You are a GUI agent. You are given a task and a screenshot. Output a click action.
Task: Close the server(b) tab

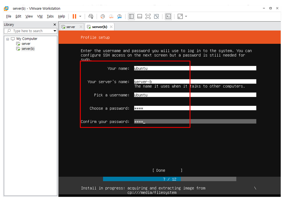(x=111, y=27)
